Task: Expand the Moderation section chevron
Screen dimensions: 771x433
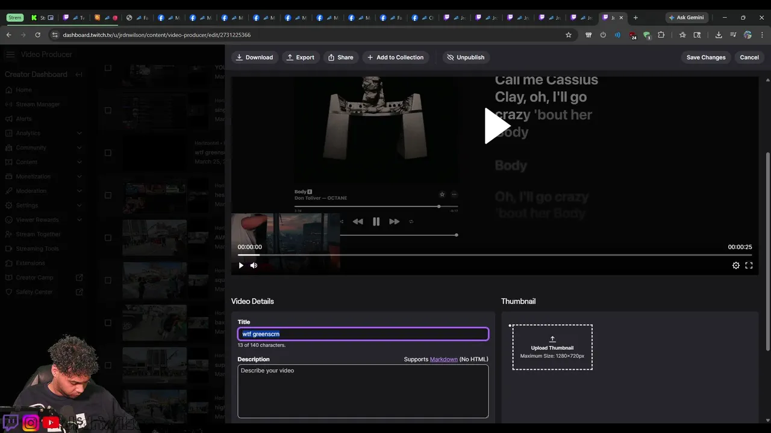Action: click(x=79, y=191)
